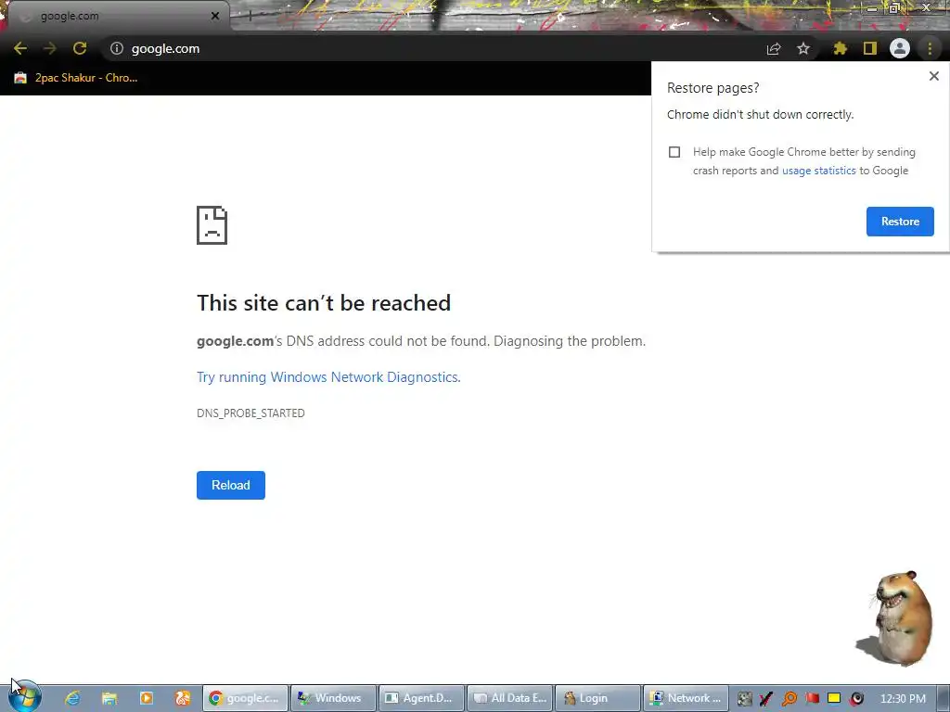Viewport: 950px width, 712px height.
Task: Go back using the browser back arrow
Action: pyautogui.click(x=20, y=48)
